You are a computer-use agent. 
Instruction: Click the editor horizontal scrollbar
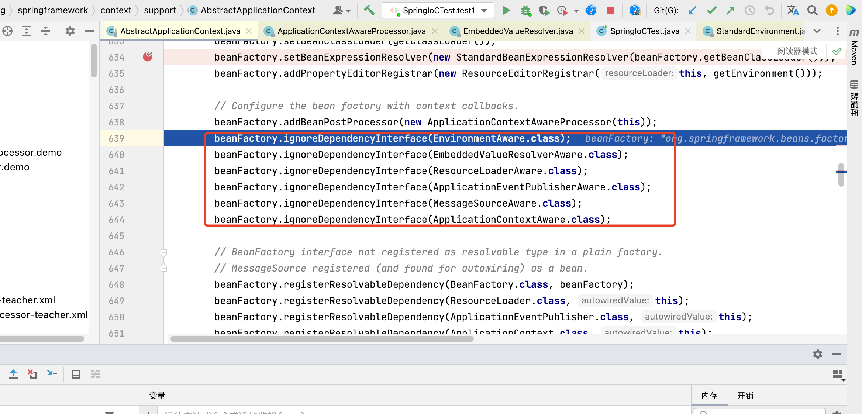322,339
